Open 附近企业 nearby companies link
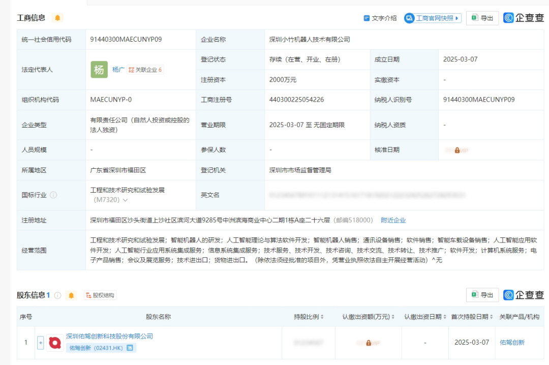Image resolution: width=549 pixels, height=365 pixels. click(393, 220)
